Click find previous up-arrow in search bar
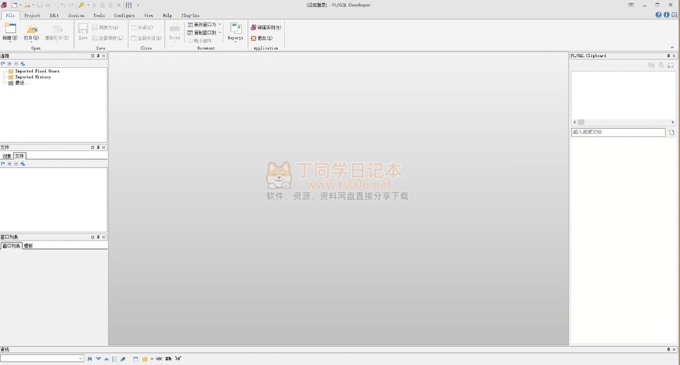 click(106, 359)
